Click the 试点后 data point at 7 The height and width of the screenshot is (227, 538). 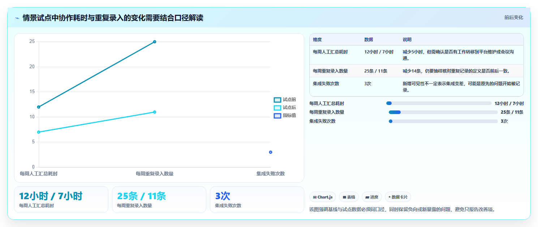(x=39, y=132)
